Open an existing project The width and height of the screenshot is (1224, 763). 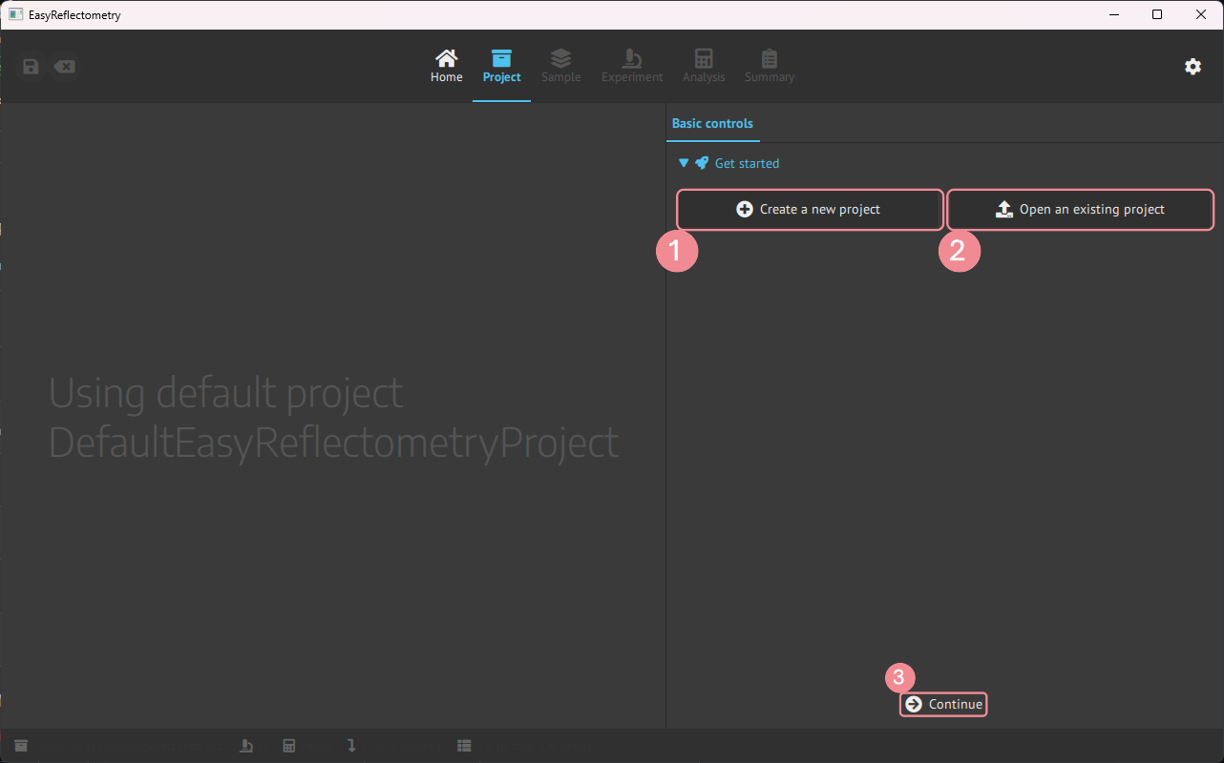point(1080,209)
